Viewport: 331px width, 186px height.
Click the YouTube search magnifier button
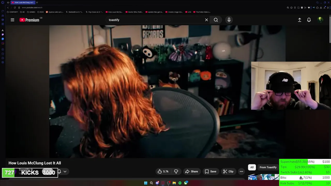tap(216, 20)
